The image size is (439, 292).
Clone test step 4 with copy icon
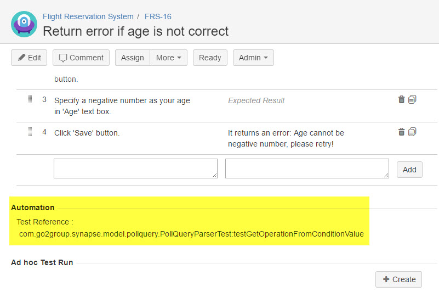click(x=412, y=132)
